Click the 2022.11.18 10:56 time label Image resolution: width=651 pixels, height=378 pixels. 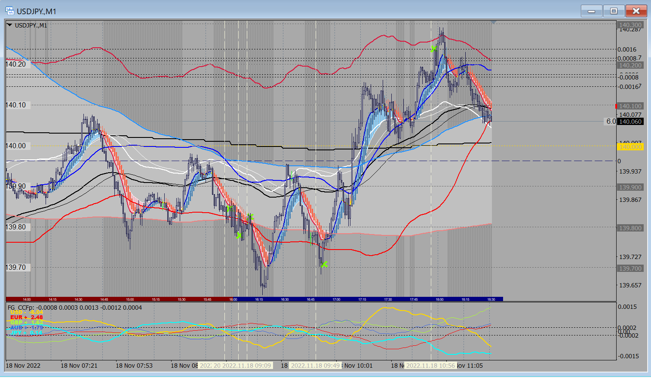430,366
